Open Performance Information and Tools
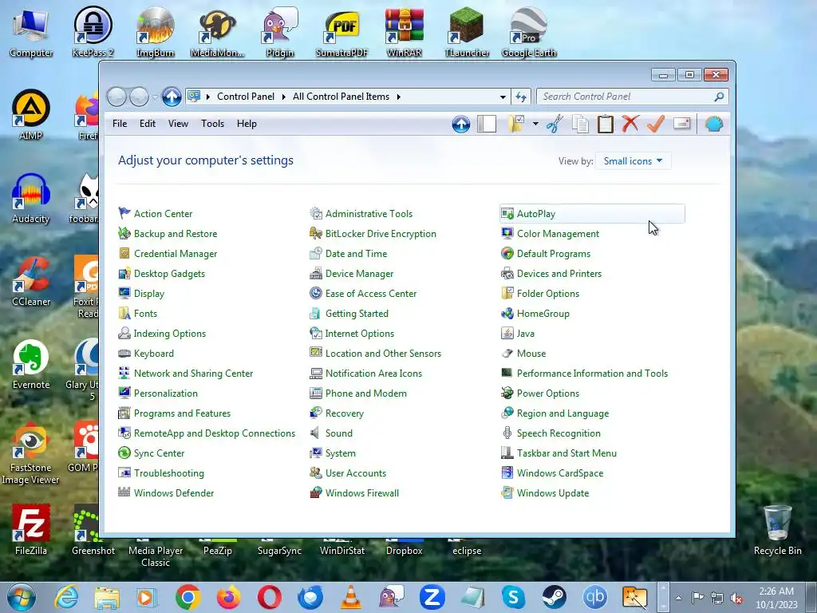The image size is (817, 613). pos(592,374)
